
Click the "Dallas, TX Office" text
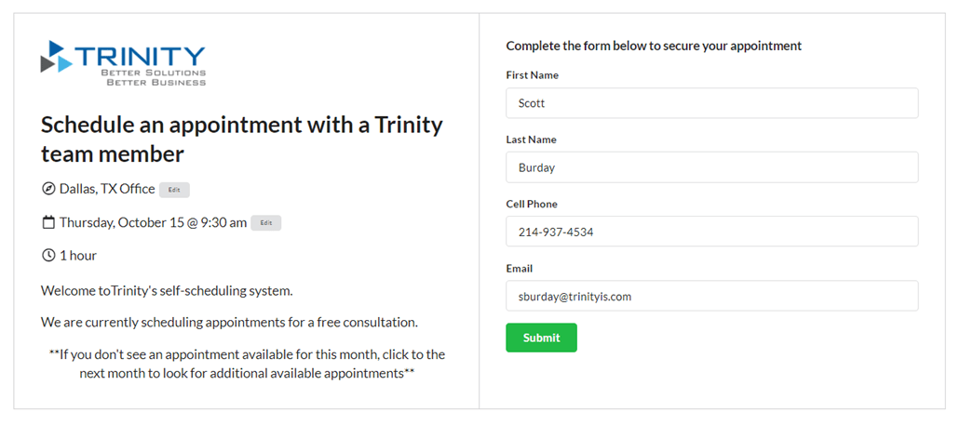click(107, 189)
